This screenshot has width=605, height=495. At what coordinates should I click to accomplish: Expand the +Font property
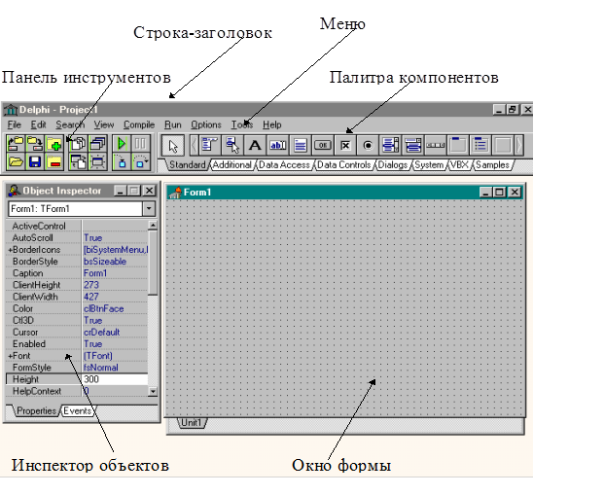coord(11,356)
